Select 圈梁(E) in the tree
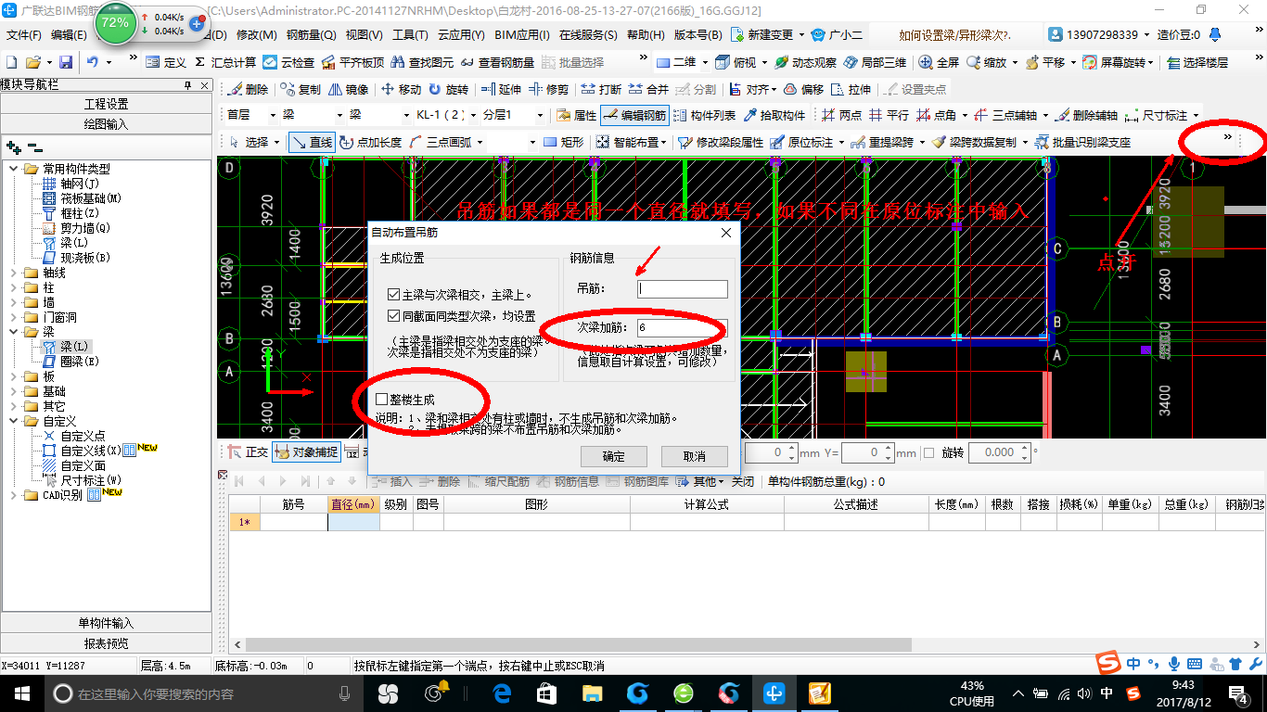Viewport: 1267px width, 712px height. pos(70,362)
